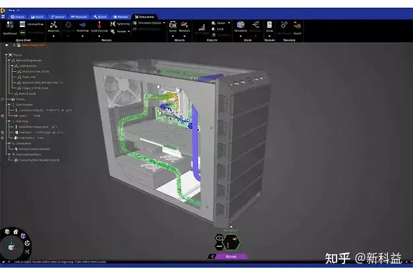Collapse the Solid Materials node
Viewport: 413px width, 276px height.
pos(12,66)
